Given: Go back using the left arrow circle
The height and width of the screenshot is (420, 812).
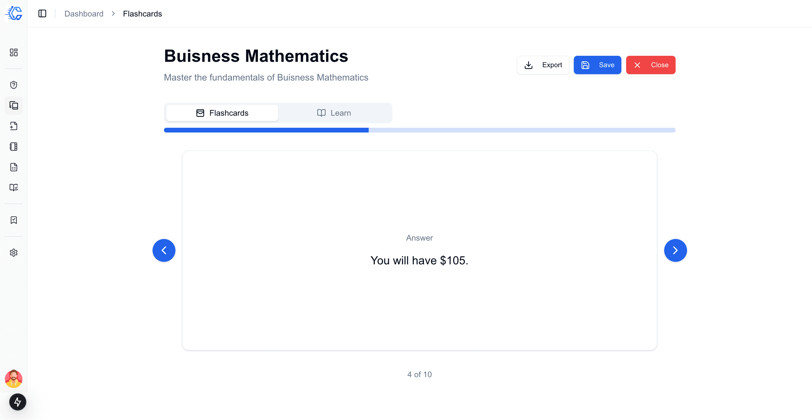Looking at the screenshot, I should 164,250.
